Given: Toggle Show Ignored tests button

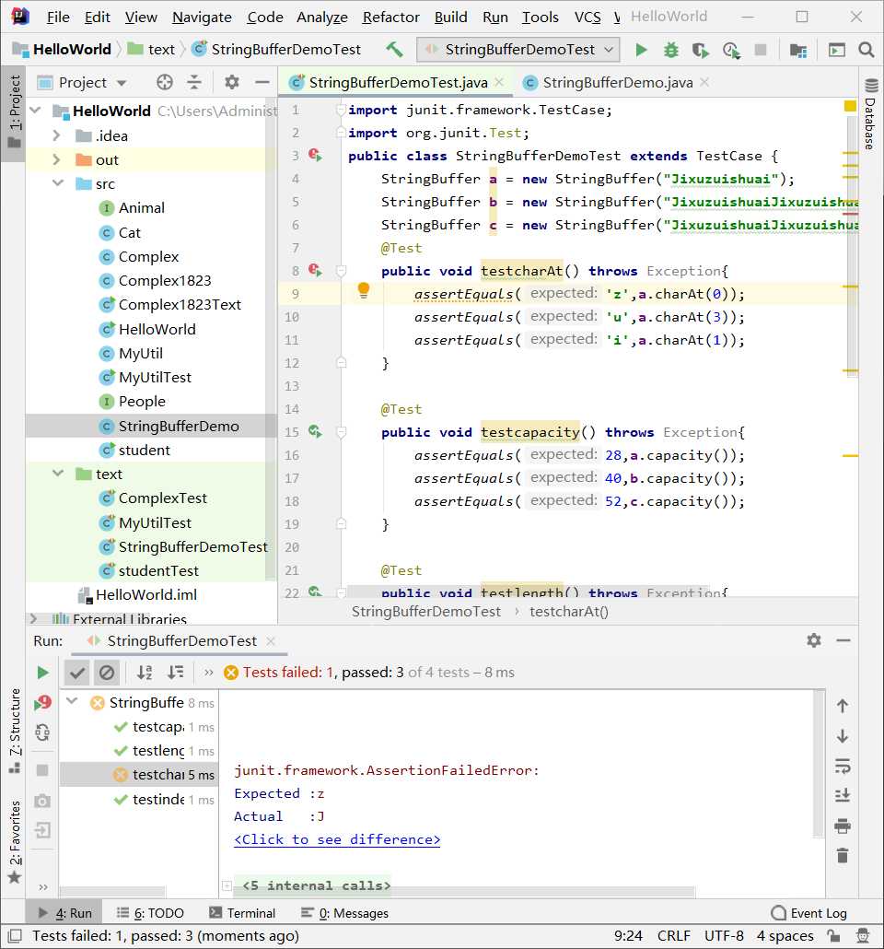Looking at the screenshot, I should coord(107,673).
